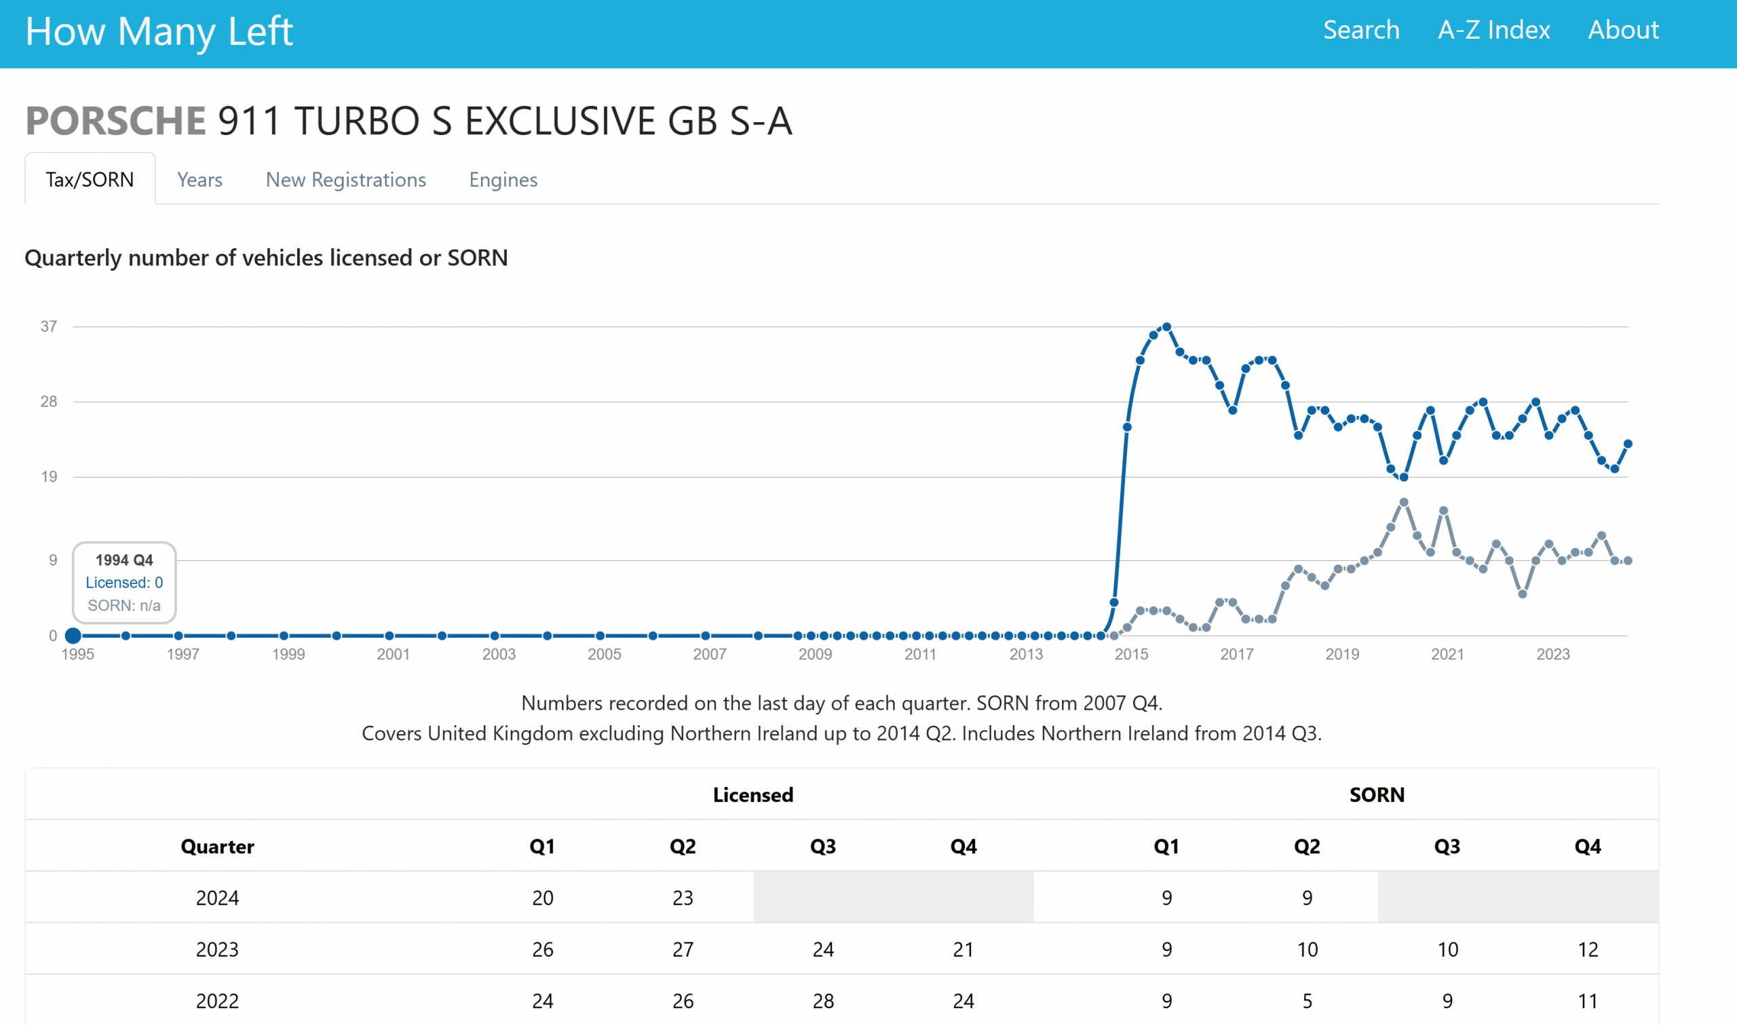Click the SORN column group header
The width and height of the screenshot is (1737, 1025).
point(1377,795)
